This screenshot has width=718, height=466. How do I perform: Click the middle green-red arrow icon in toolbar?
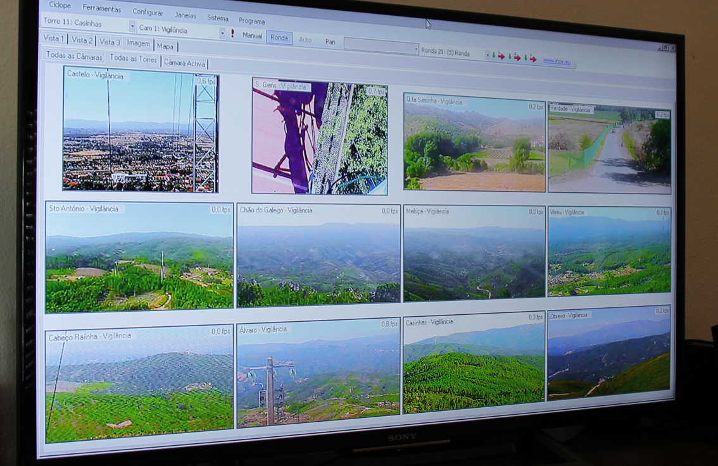(x=514, y=58)
